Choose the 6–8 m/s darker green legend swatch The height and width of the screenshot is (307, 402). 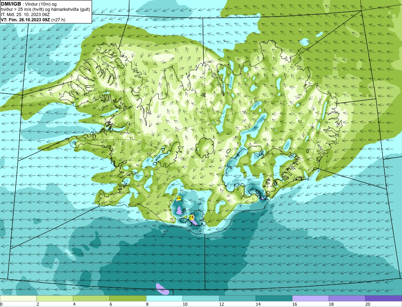(x=128, y=298)
